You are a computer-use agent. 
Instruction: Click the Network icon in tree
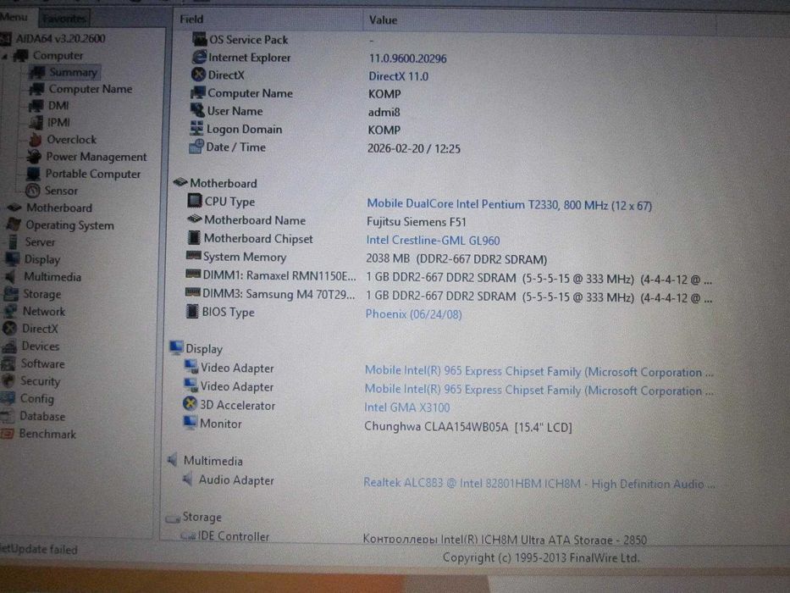10,311
